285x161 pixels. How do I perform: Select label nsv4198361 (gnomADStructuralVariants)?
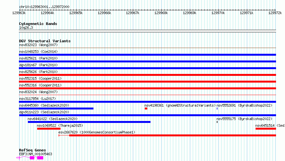(x=180, y=105)
